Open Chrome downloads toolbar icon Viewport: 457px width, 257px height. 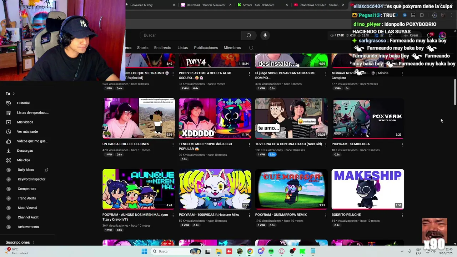(x=435, y=15)
